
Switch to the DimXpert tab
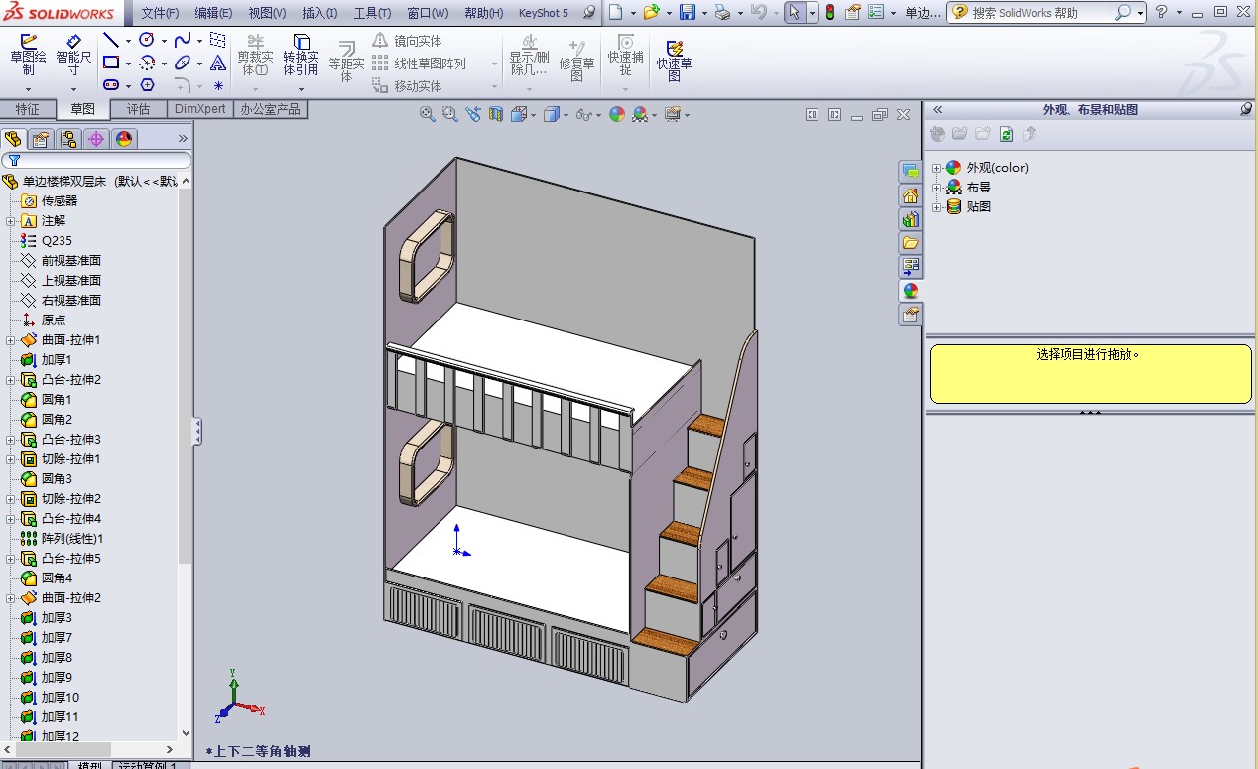(199, 109)
